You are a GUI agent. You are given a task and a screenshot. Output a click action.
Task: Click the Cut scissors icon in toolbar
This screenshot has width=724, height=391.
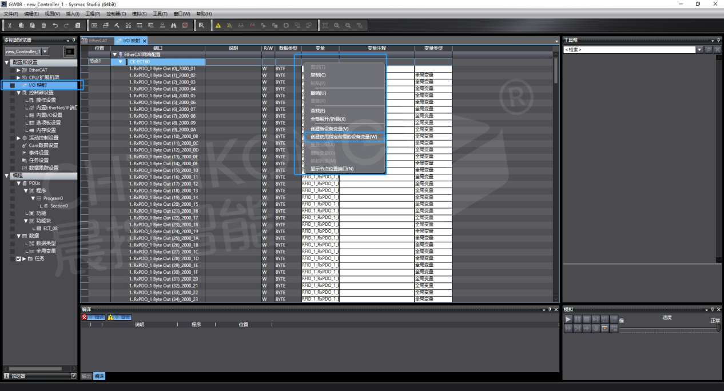point(9,25)
